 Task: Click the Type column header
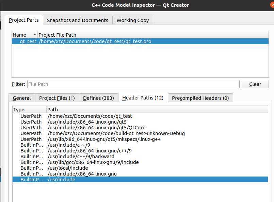(x=30, y=110)
